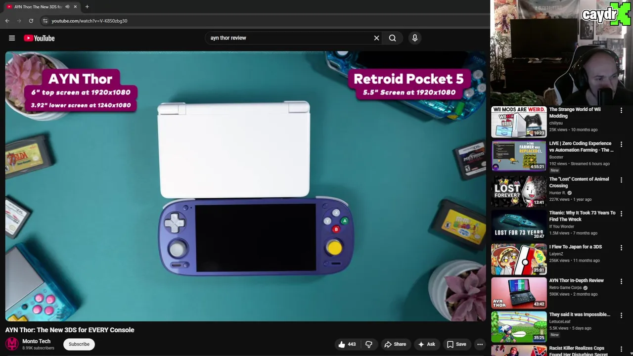Open the YouTube hamburger guide menu
Viewport: 633px width, 356px height.
coord(12,38)
